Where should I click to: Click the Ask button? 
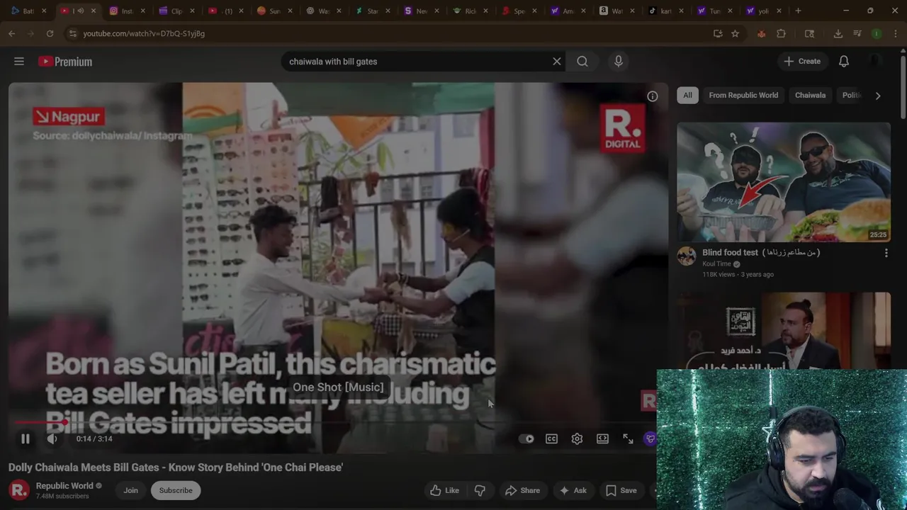573,490
